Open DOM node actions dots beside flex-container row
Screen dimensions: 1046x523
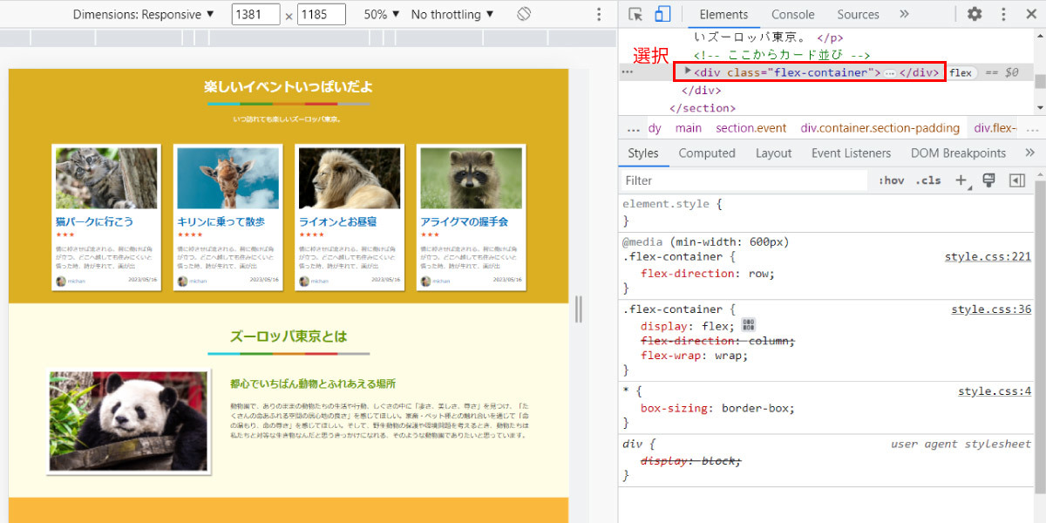(x=627, y=72)
